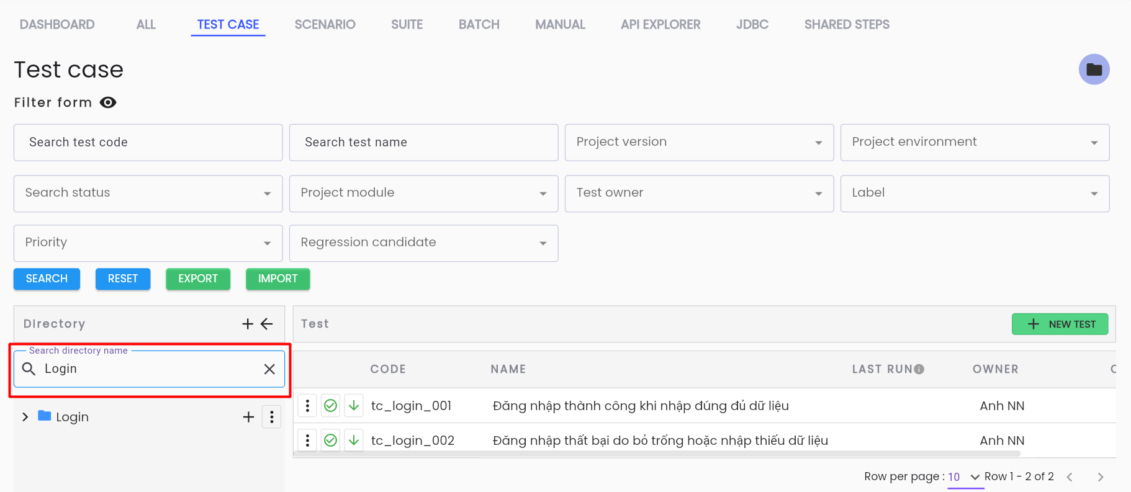This screenshot has height=492, width=1131.
Task: Open the Project version dropdown
Action: pos(699,143)
